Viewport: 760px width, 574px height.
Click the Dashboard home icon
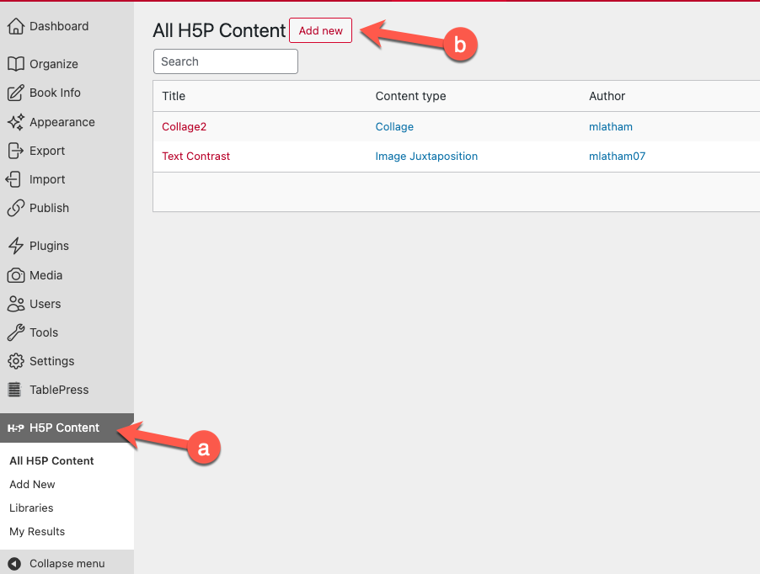point(15,27)
